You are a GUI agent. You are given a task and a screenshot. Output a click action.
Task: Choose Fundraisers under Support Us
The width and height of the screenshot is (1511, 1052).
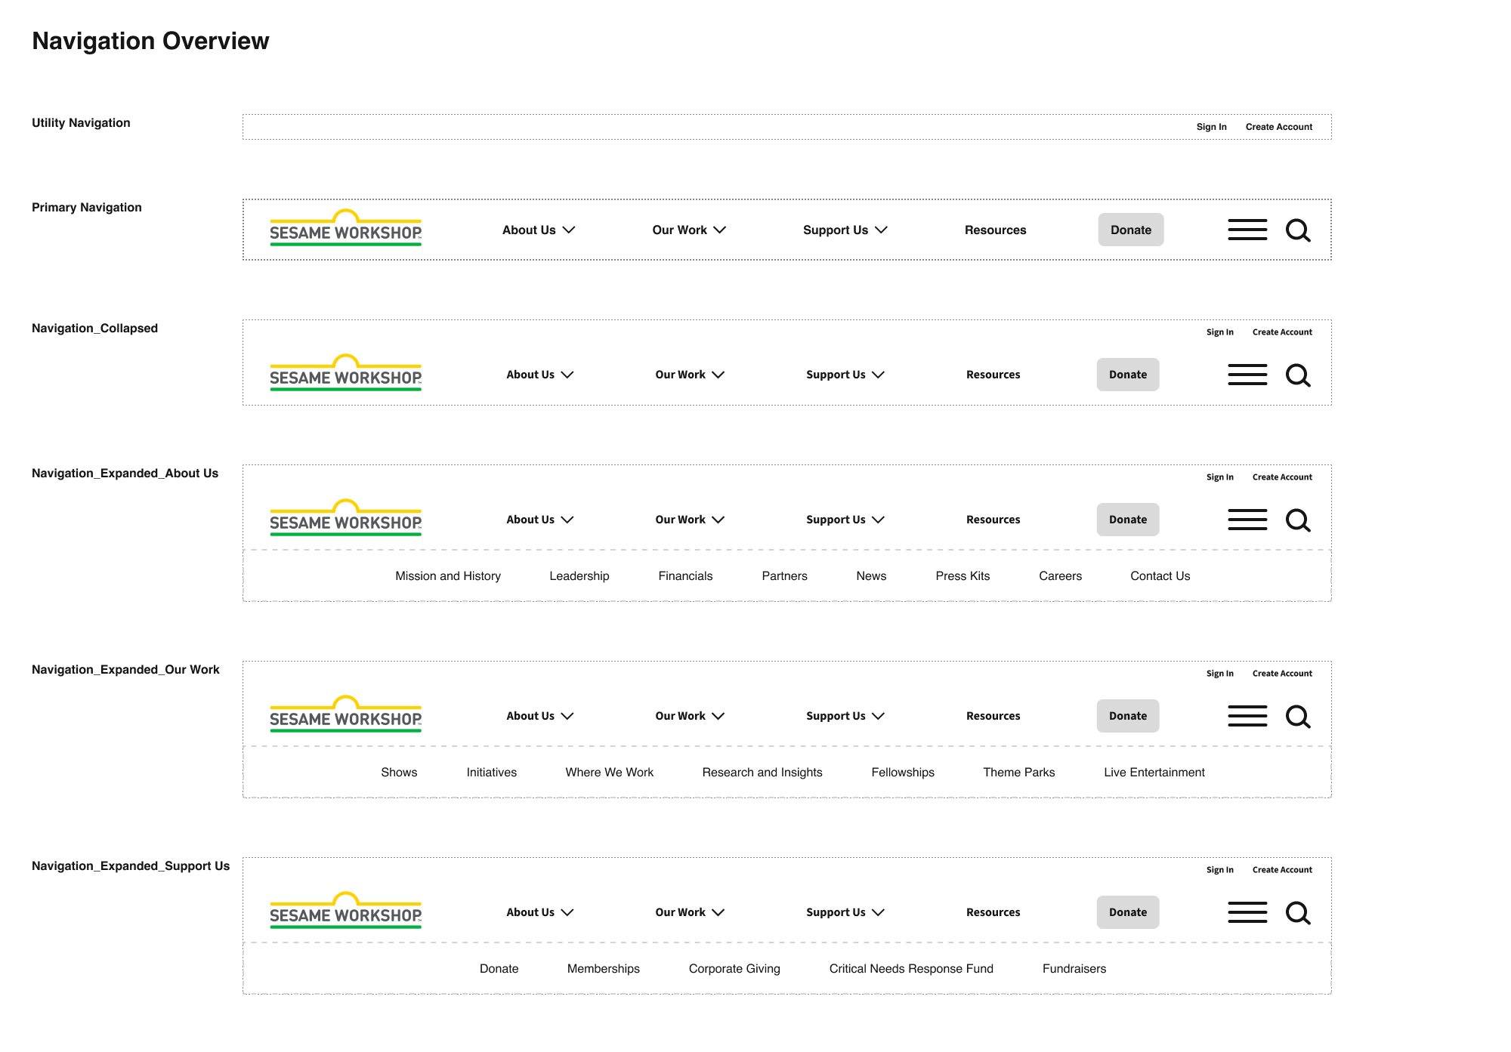tap(1074, 968)
